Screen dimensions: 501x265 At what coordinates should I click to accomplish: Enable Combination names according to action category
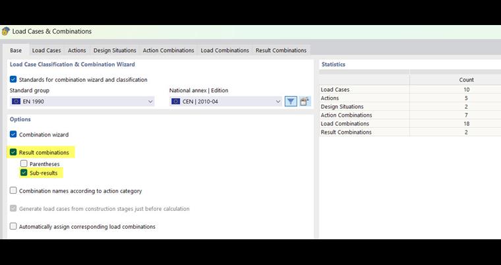pos(13,191)
